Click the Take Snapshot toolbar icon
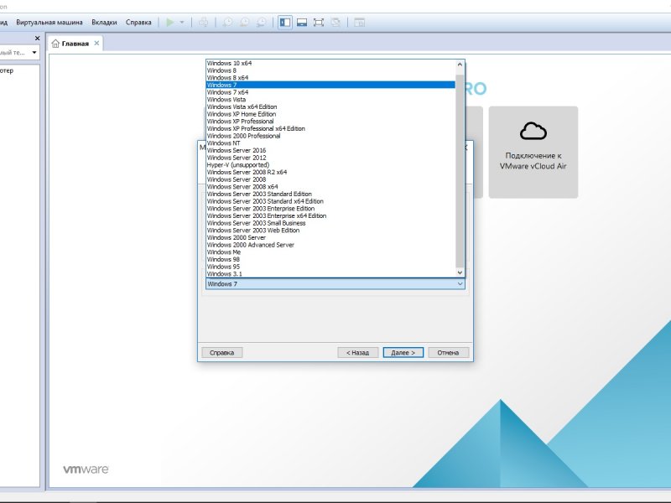 pyautogui.click(x=227, y=23)
